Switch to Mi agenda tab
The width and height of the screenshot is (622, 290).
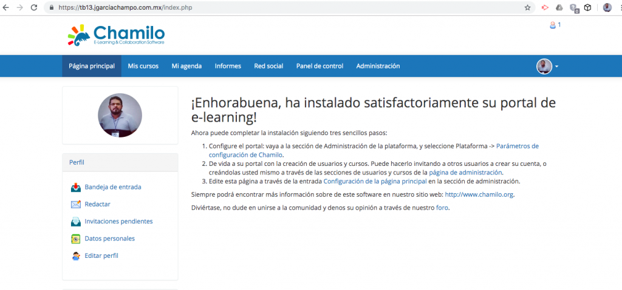[186, 66]
